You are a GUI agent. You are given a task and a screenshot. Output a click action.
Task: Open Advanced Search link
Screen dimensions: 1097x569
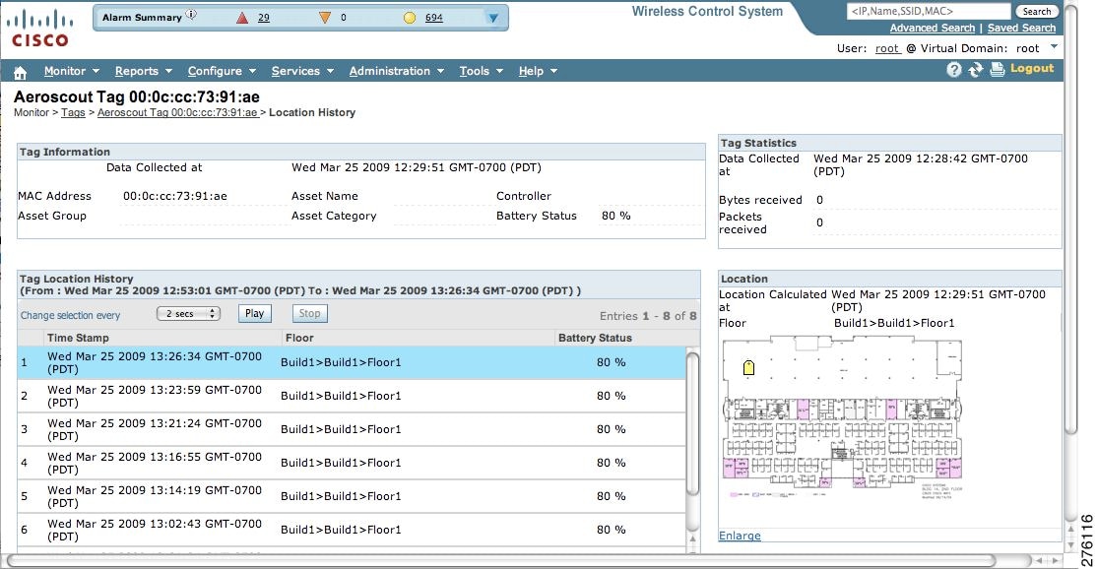(932, 28)
